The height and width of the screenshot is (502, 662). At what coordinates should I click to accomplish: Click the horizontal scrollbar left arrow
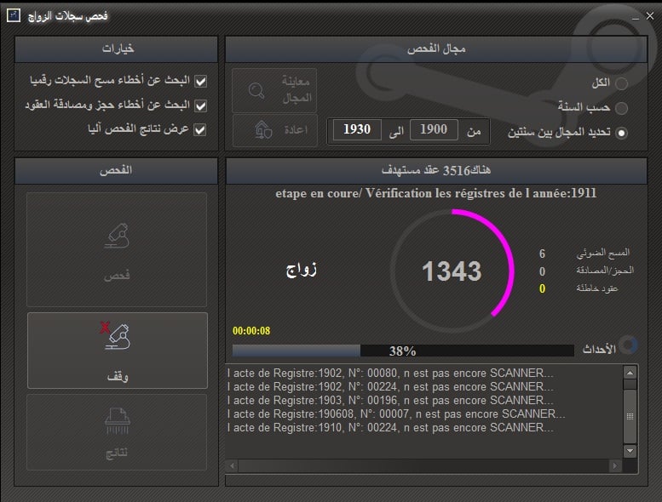pos(233,466)
